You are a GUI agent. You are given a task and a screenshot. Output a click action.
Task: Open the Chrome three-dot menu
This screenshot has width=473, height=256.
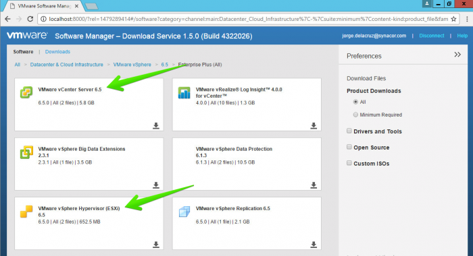(467, 19)
